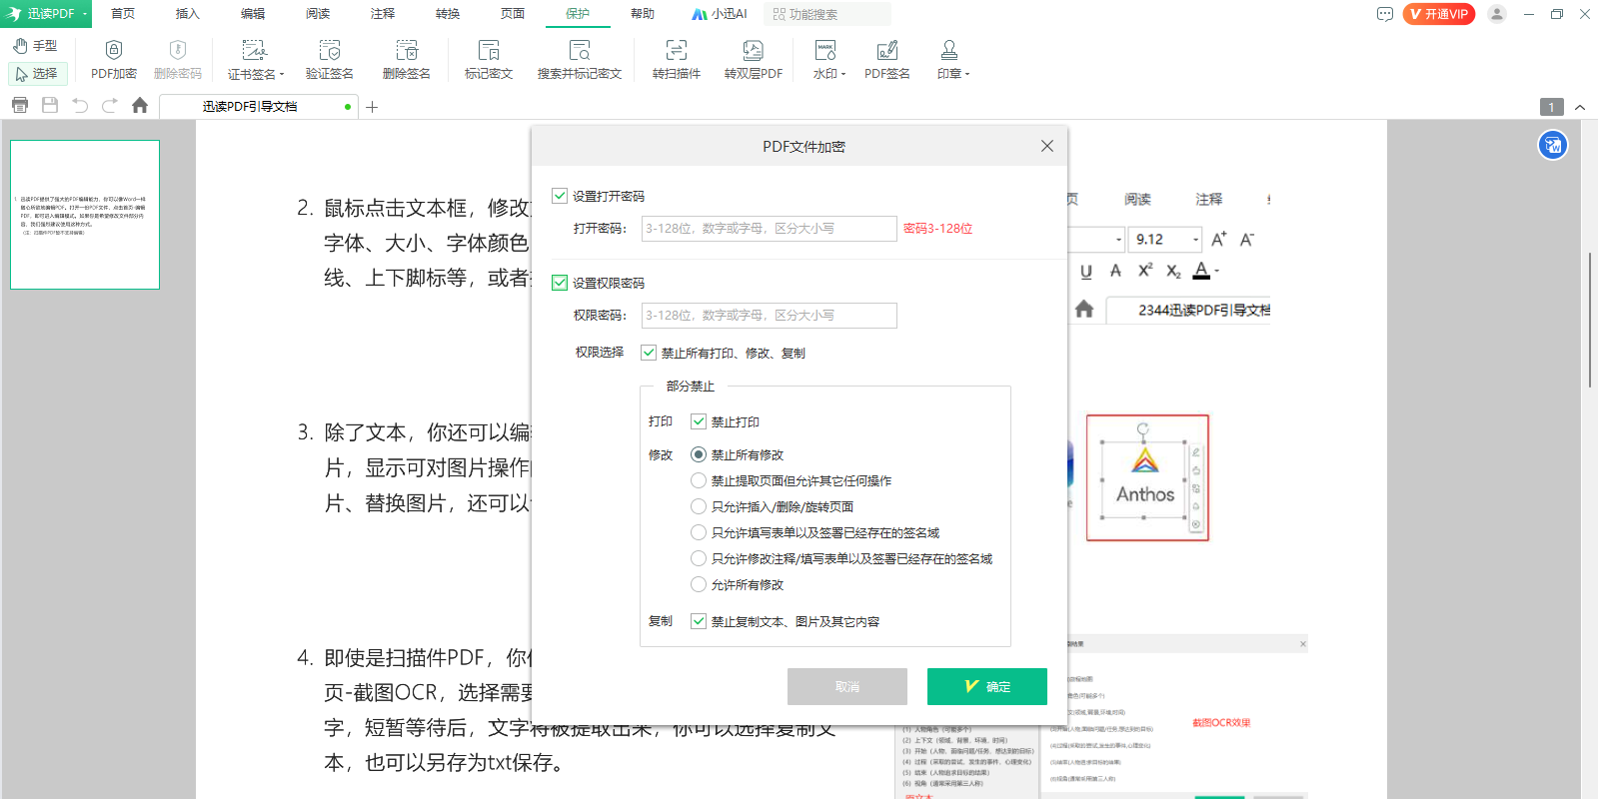
Task: Click the 确定 confirm button
Action: click(986, 687)
